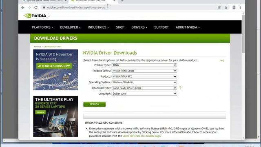Click the NVIDIA Virtual GPU Customers heading
261x147 pixels.
[x=104, y=123]
